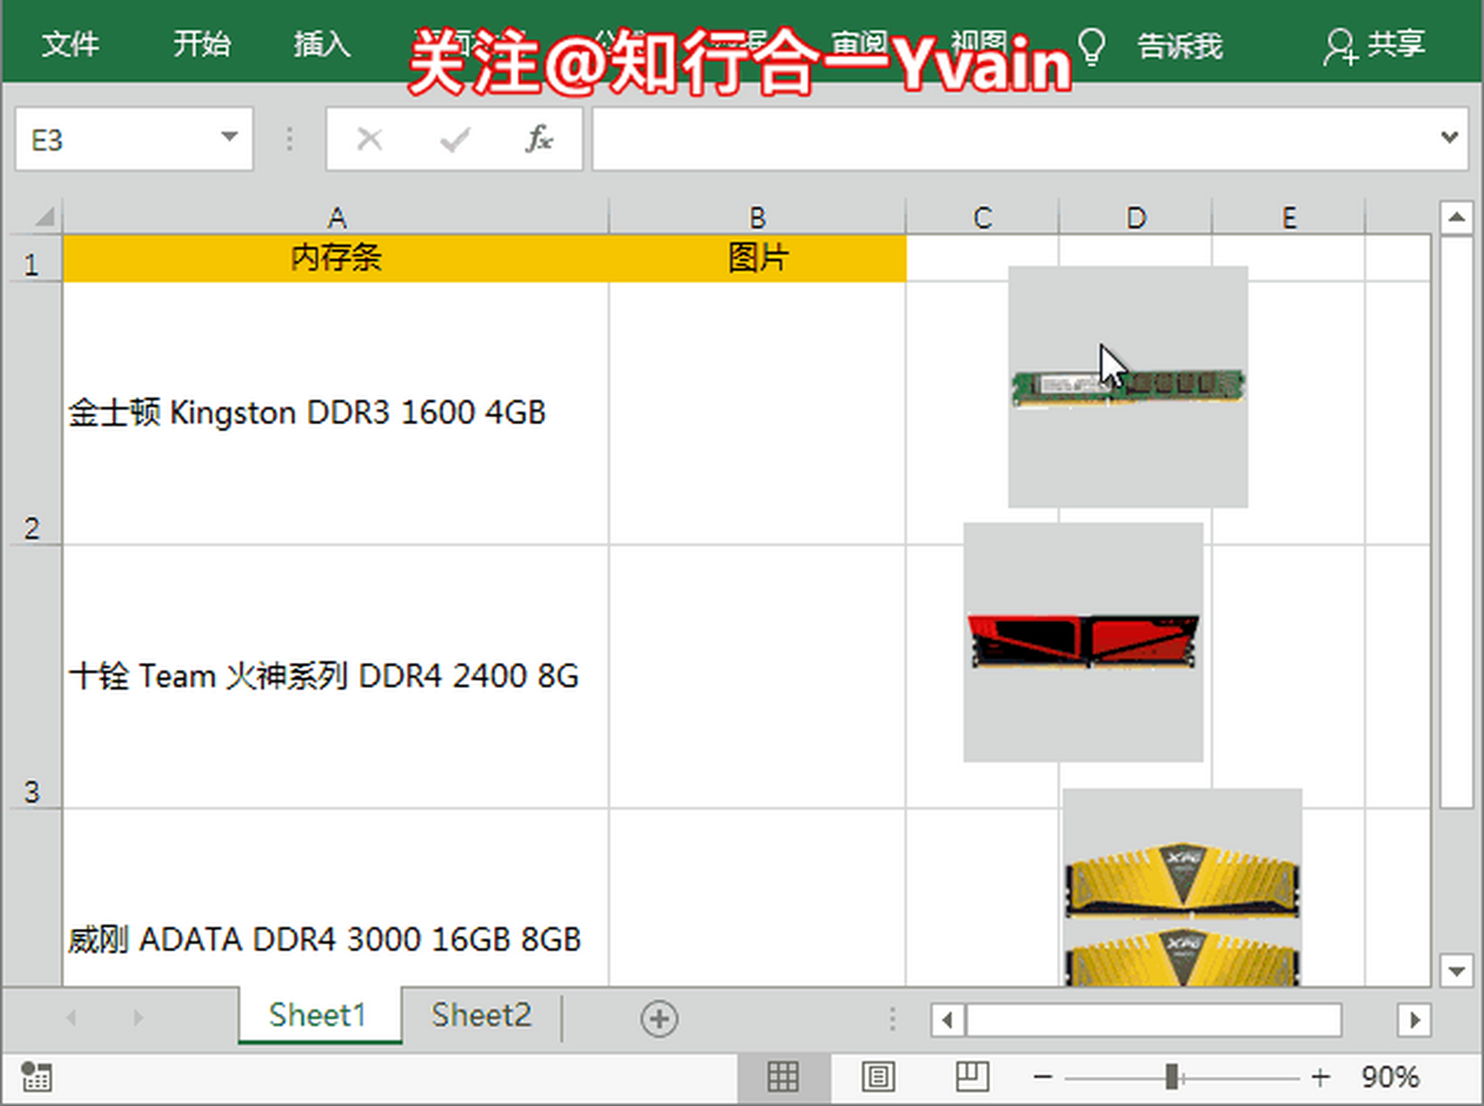1484x1106 pixels.
Task: Select the red Team RAM picture
Action: [x=1084, y=642]
